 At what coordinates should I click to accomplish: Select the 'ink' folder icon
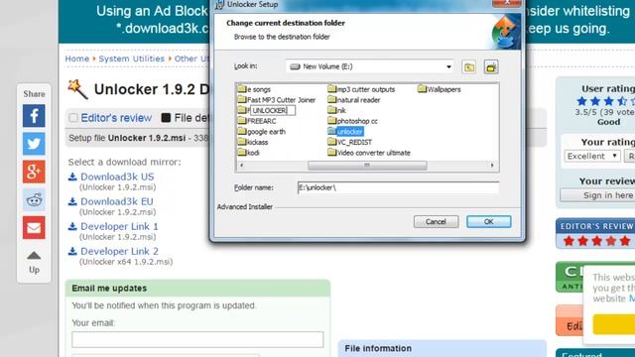[x=332, y=110]
